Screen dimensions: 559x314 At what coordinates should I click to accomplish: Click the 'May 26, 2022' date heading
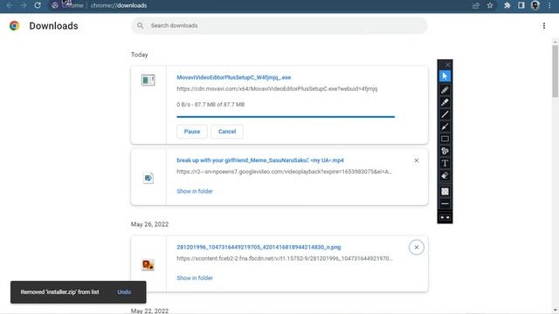pyautogui.click(x=149, y=224)
